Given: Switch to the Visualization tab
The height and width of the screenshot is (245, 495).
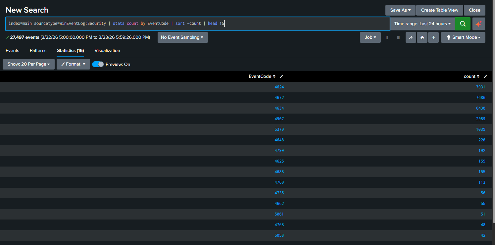Looking at the screenshot, I should (x=107, y=50).
